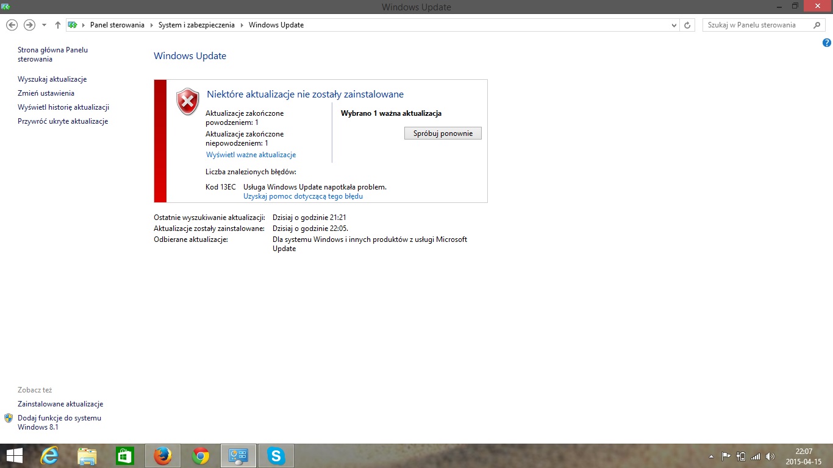Viewport: 833px width, 468px height.
Task: Open Strona główna Panelu sterowania
Action: [53, 54]
